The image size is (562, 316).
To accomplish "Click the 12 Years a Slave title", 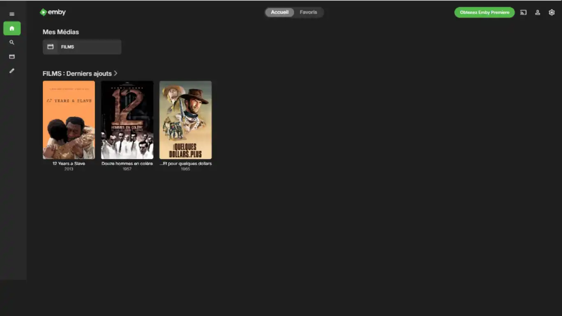I will tap(69, 163).
